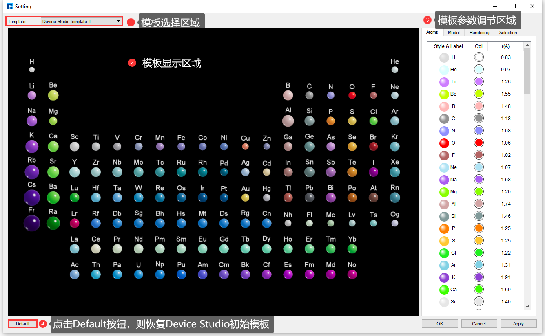Screen dimensions: 545x336
Task: Click the color swatch beside Ca in Col column
Action: (x=479, y=289)
